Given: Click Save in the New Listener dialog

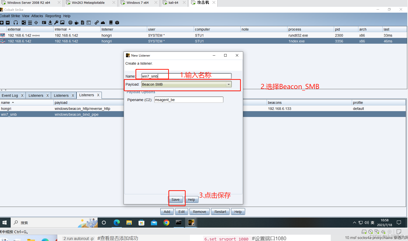Looking at the screenshot, I should coord(176,200).
